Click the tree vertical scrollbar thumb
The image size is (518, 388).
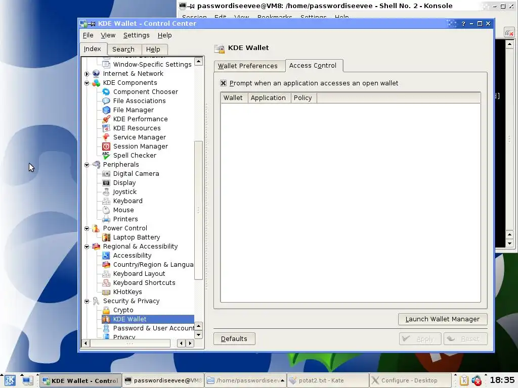click(198, 210)
